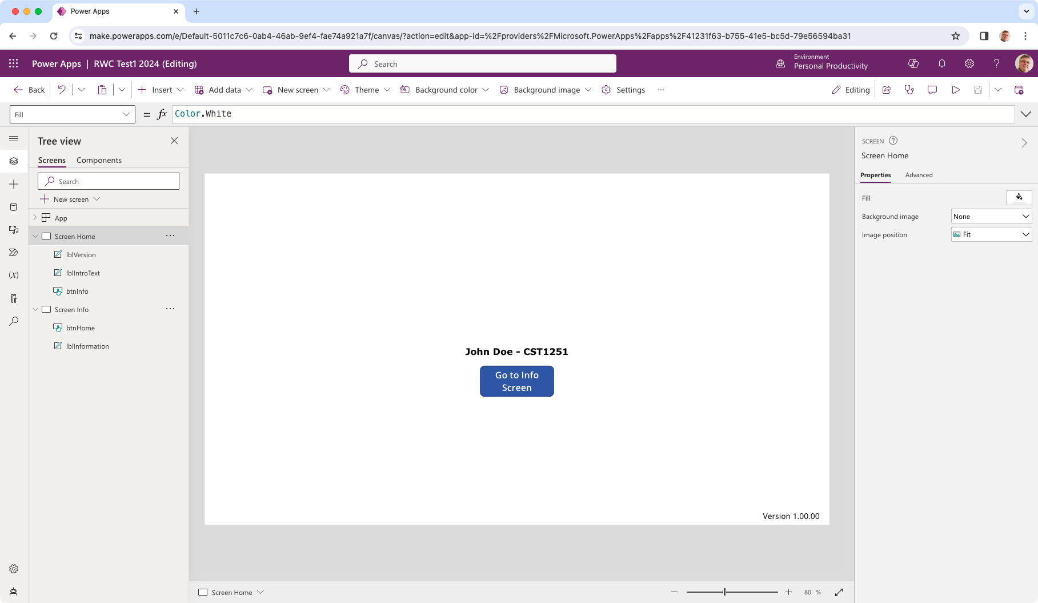The width and height of the screenshot is (1038, 603).
Task: Click the Variables (x) sidebar icon
Action: pos(14,275)
